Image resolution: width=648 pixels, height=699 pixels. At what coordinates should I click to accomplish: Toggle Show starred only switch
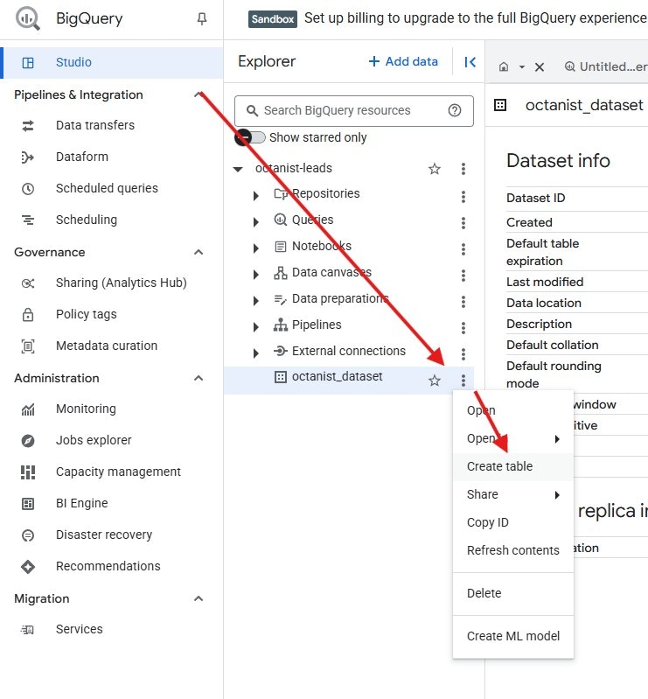[x=250, y=137]
